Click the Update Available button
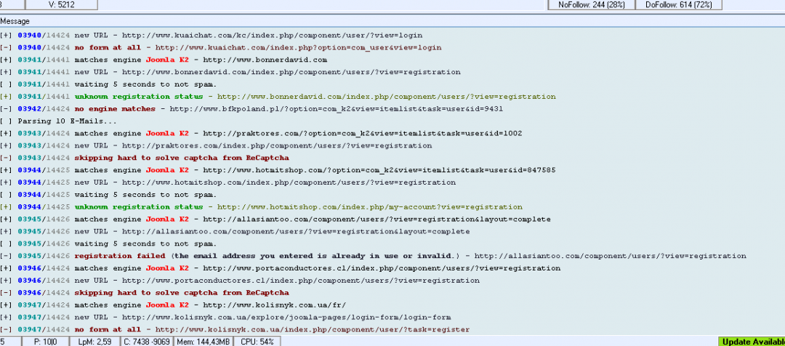 coord(752,341)
